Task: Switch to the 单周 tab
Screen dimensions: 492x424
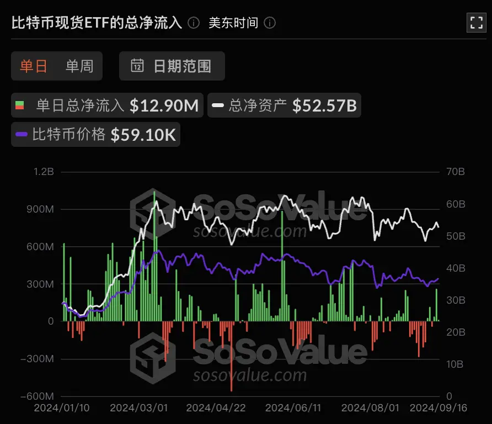Action: click(x=79, y=66)
